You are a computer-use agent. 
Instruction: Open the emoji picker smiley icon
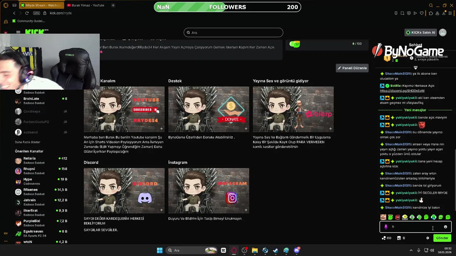pos(445,227)
